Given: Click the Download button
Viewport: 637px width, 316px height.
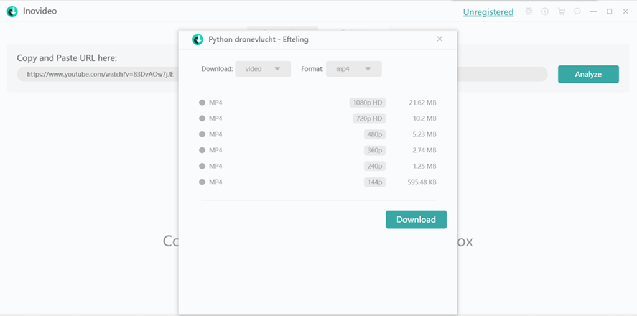Looking at the screenshot, I should 416,220.
